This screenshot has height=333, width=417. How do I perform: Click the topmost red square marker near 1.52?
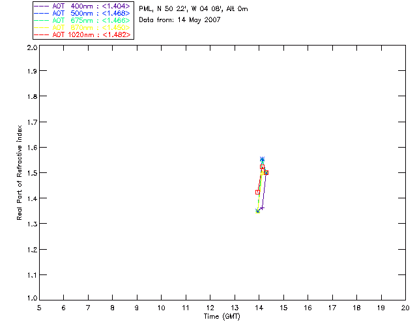tap(262, 167)
